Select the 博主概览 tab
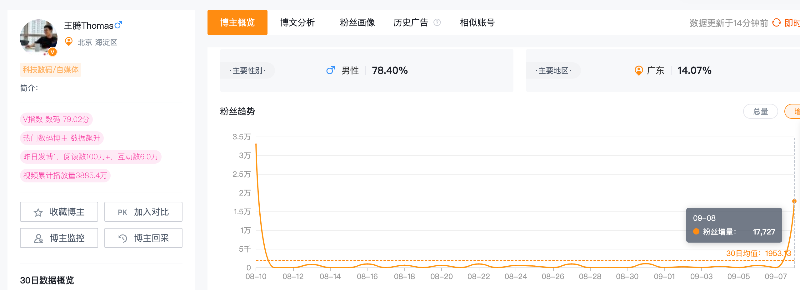This screenshot has width=800, height=290. coord(237,22)
